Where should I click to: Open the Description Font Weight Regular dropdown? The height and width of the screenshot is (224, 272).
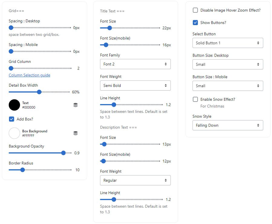coord(135,180)
